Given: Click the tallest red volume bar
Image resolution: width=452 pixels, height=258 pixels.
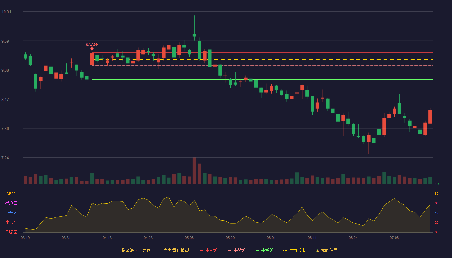Looking at the screenshot, I should (194, 171).
